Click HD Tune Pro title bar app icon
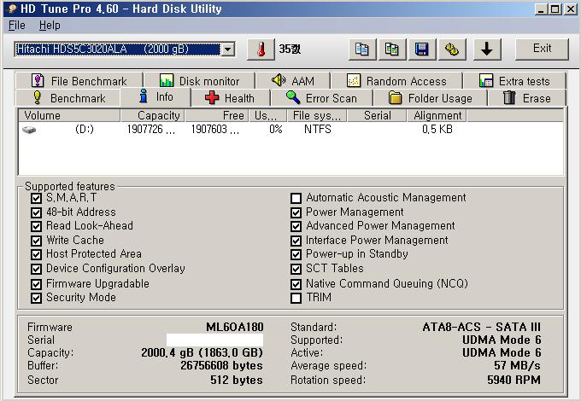 (x=12, y=9)
